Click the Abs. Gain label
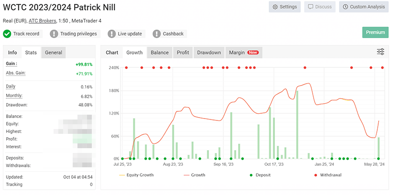Viewport: 394px width, 195px height. point(15,73)
